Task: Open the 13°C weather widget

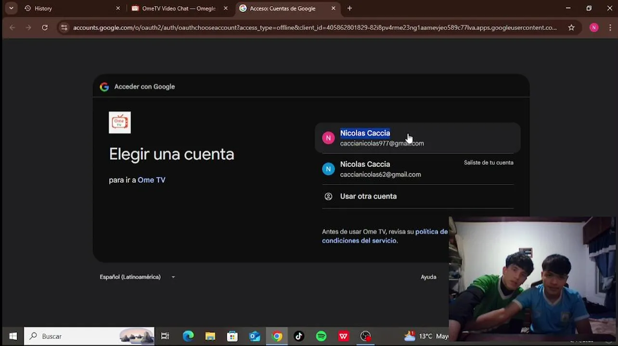Action: 426,336
